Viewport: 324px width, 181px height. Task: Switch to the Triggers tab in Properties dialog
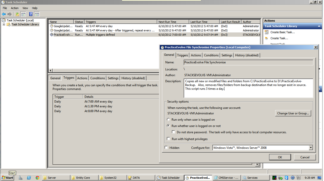[x=182, y=55]
